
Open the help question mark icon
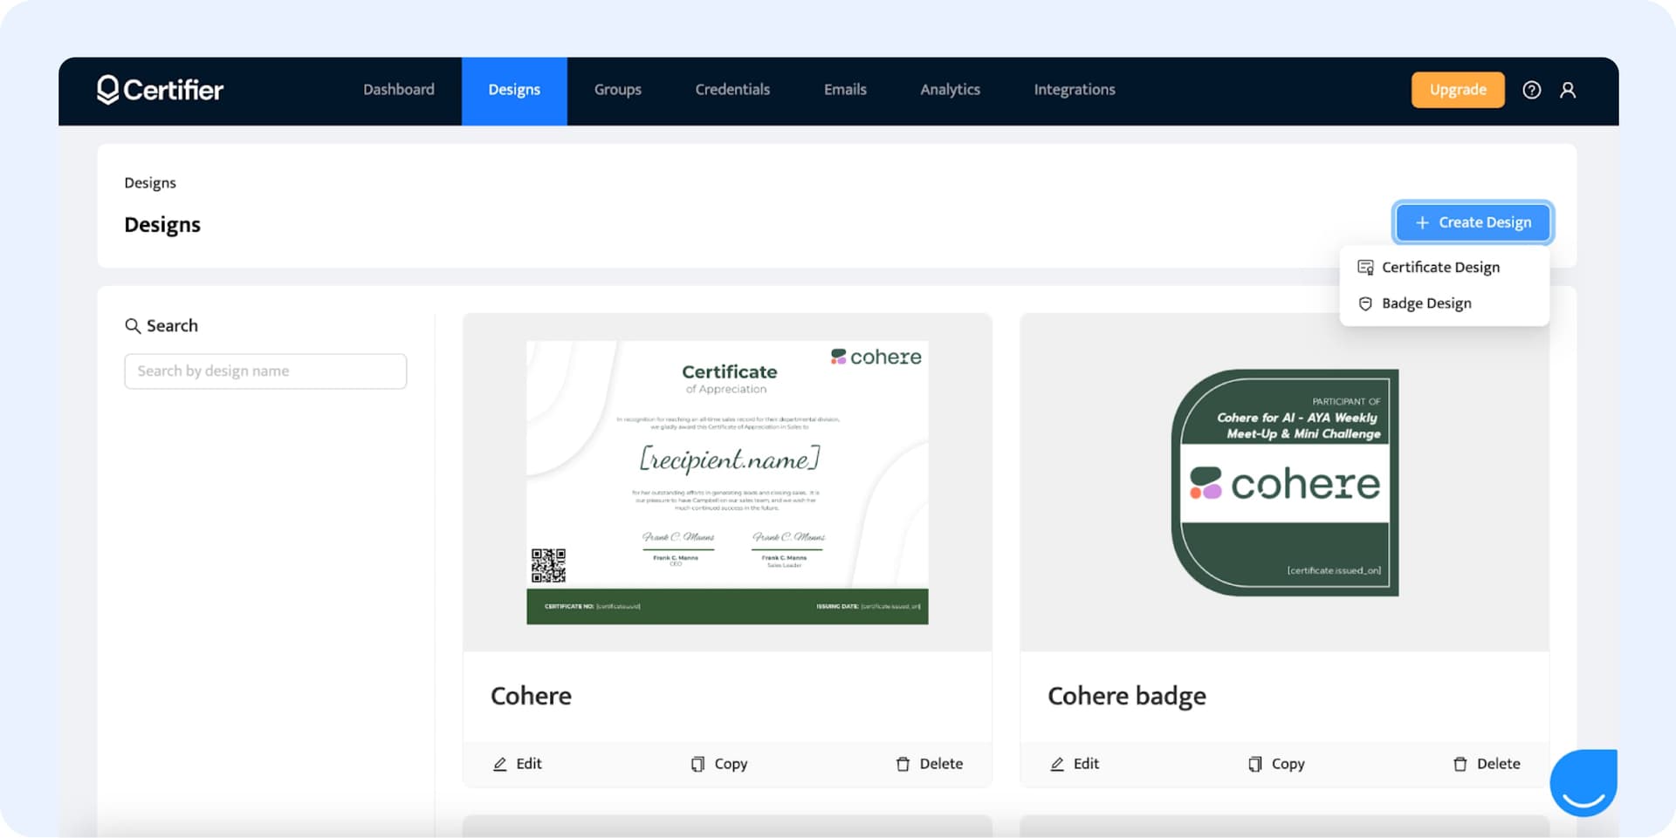[1531, 90]
